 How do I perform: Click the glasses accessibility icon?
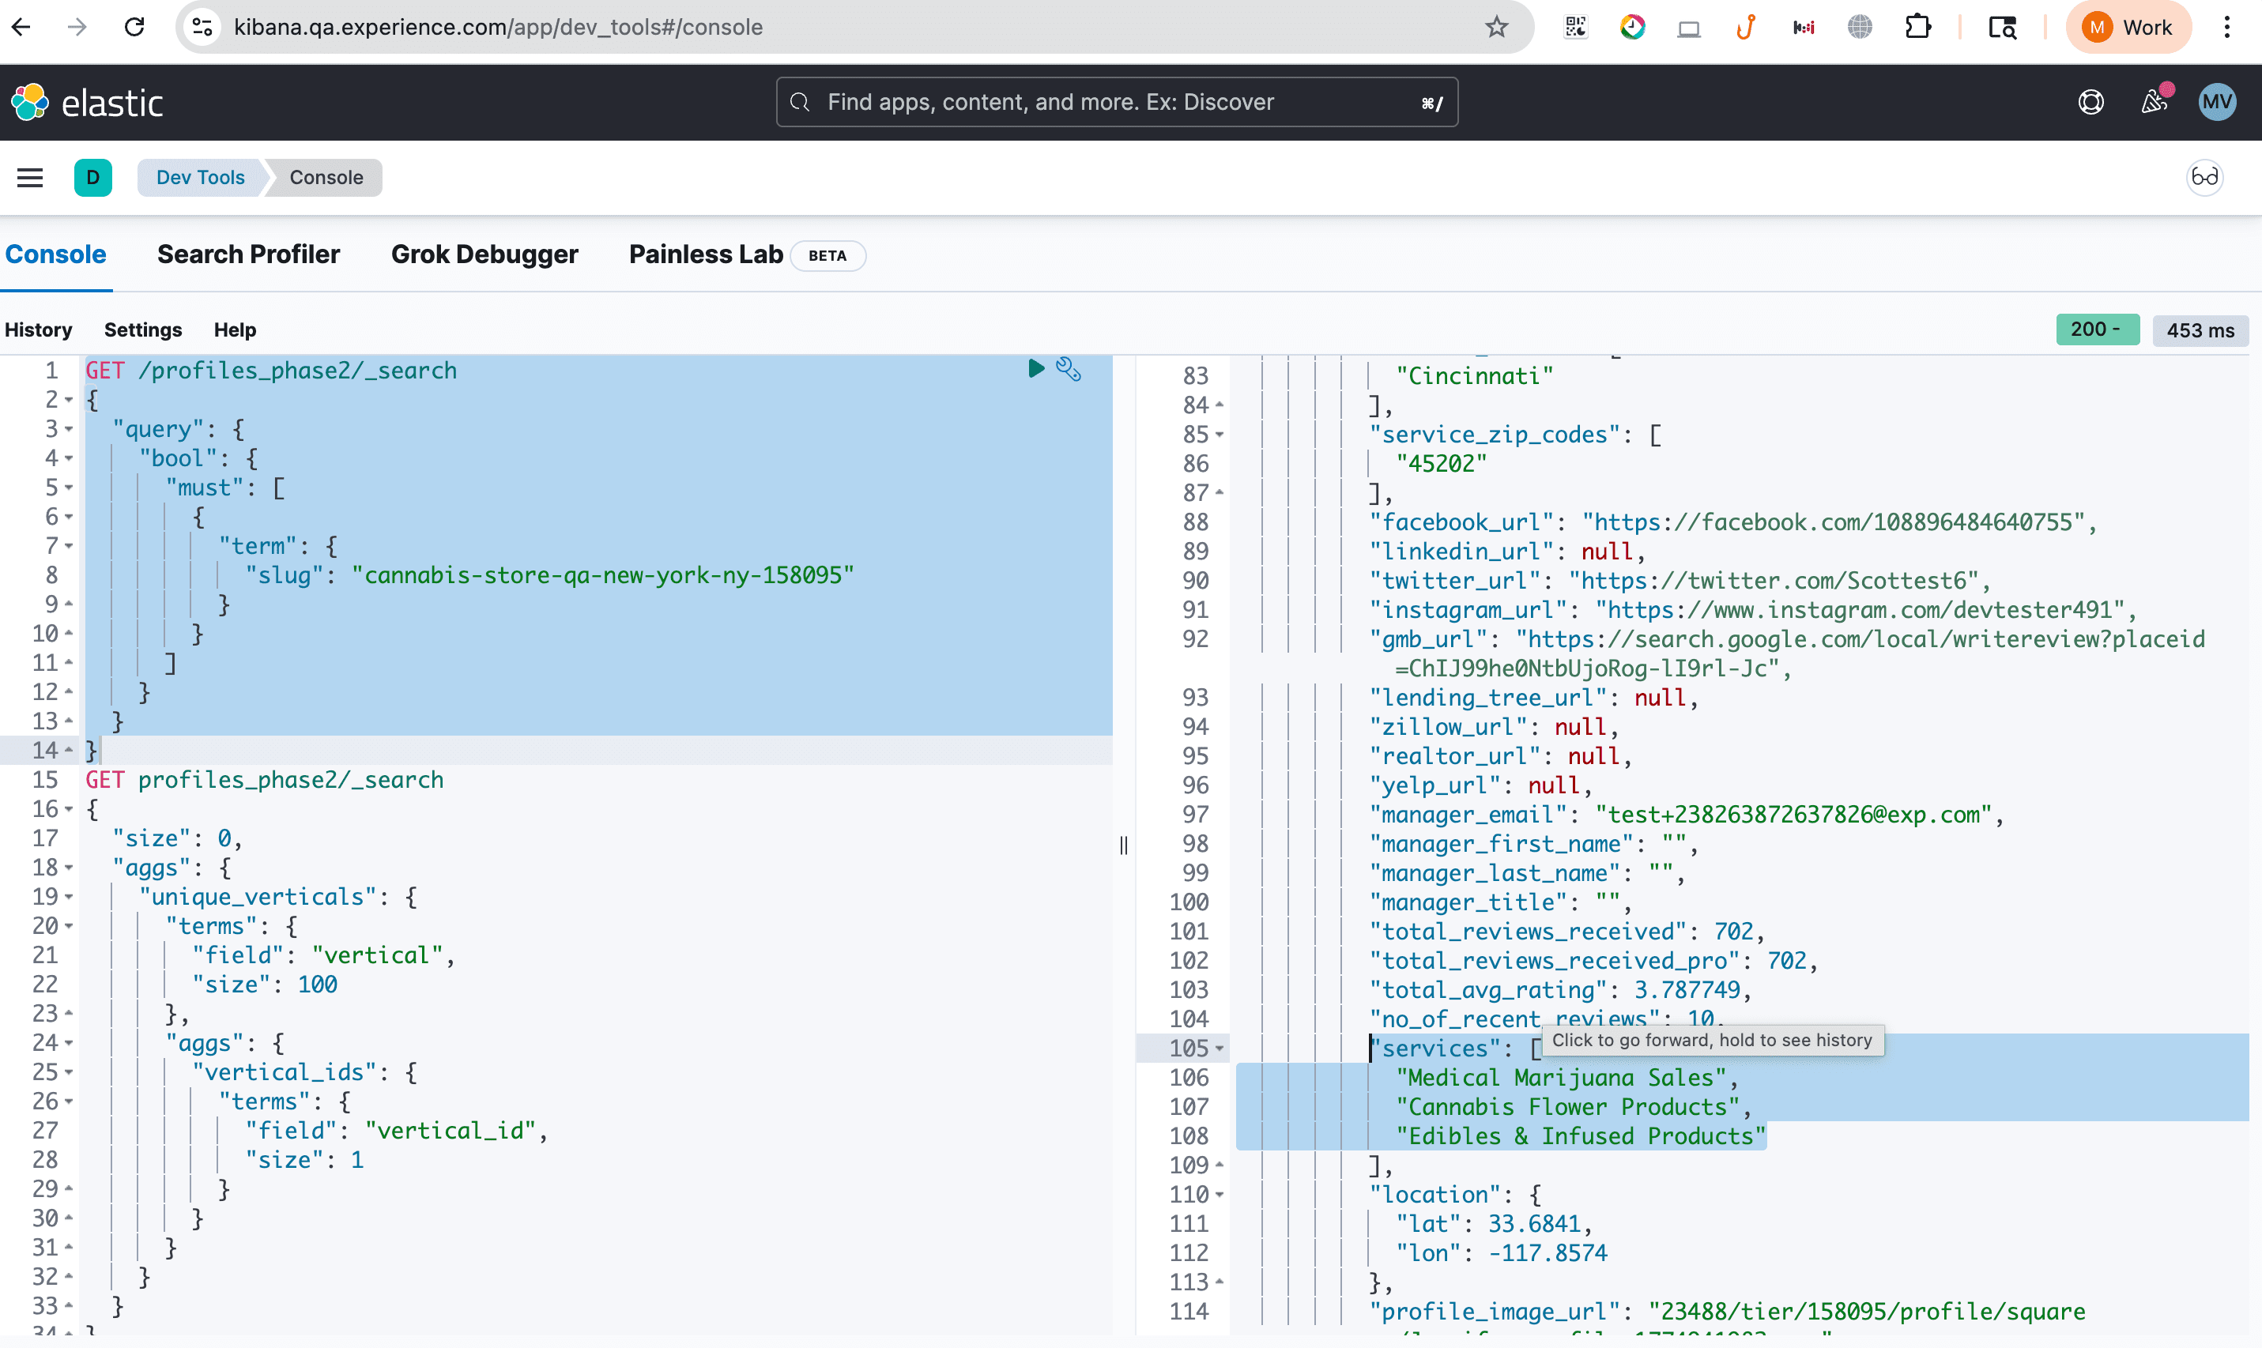pyautogui.click(x=2204, y=177)
